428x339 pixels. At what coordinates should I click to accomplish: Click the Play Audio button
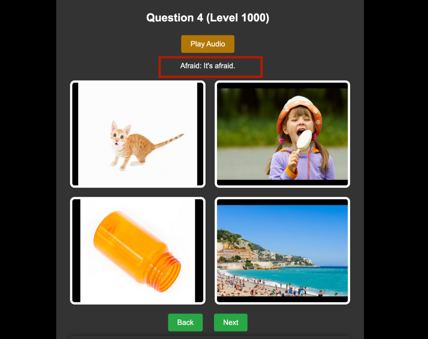(208, 44)
